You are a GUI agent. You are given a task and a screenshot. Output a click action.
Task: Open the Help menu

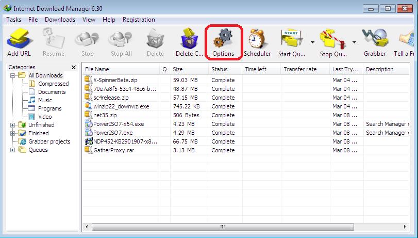pyautogui.click(x=109, y=20)
